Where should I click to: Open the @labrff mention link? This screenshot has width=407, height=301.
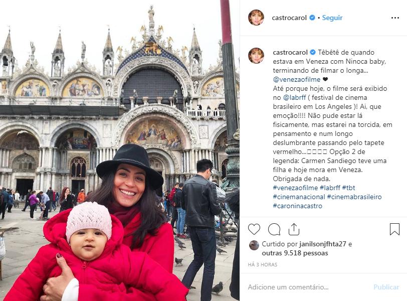294,98
